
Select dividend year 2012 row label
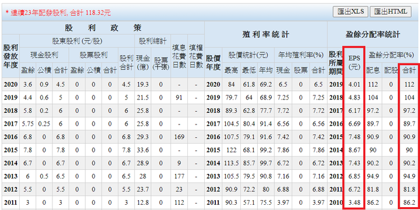10,190
